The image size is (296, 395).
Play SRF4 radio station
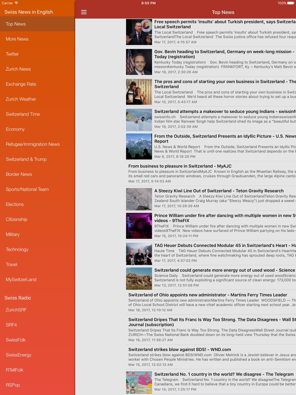point(37,325)
